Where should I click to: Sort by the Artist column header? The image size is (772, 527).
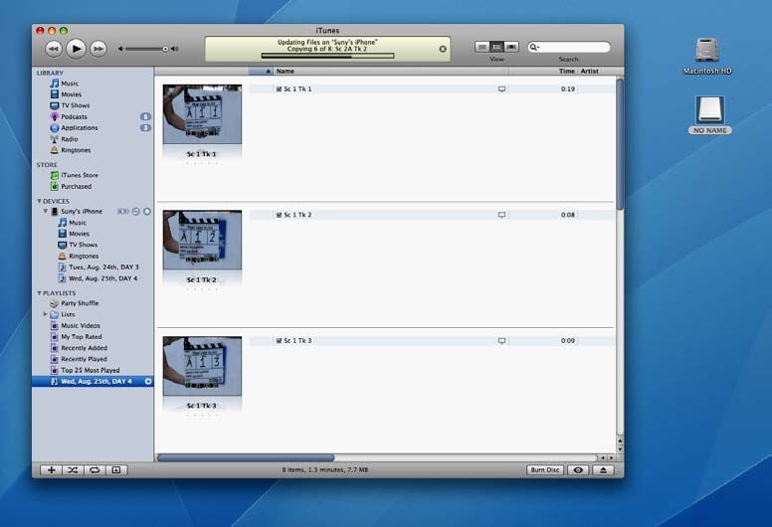coord(596,71)
